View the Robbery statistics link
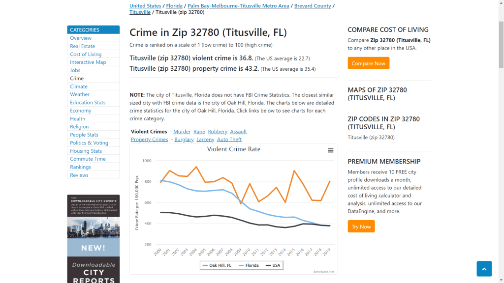Viewport: 504px width, 283px height. 217,131
